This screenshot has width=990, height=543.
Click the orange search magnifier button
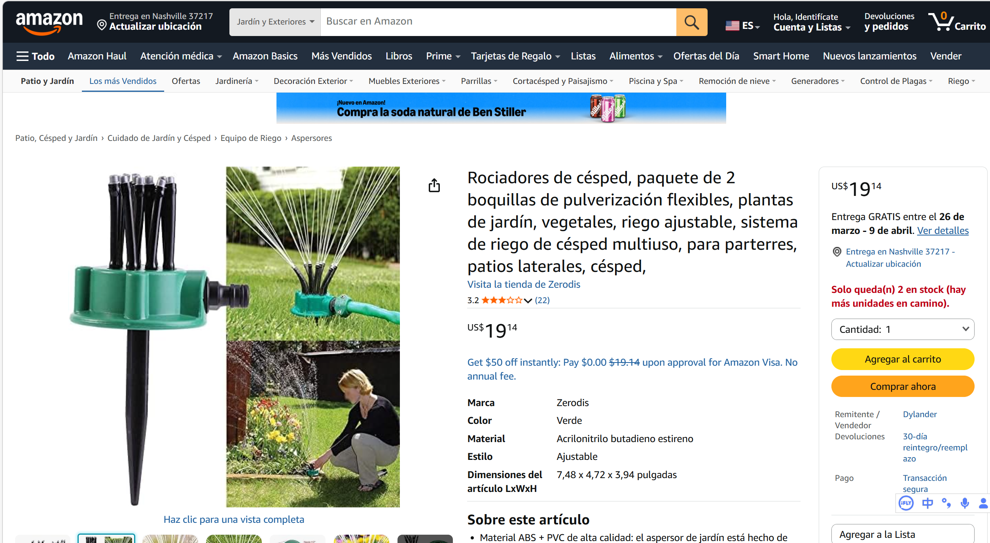coord(691,22)
